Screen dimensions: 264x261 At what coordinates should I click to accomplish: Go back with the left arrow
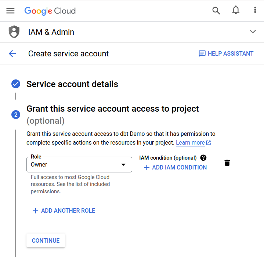[x=12, y=54]
